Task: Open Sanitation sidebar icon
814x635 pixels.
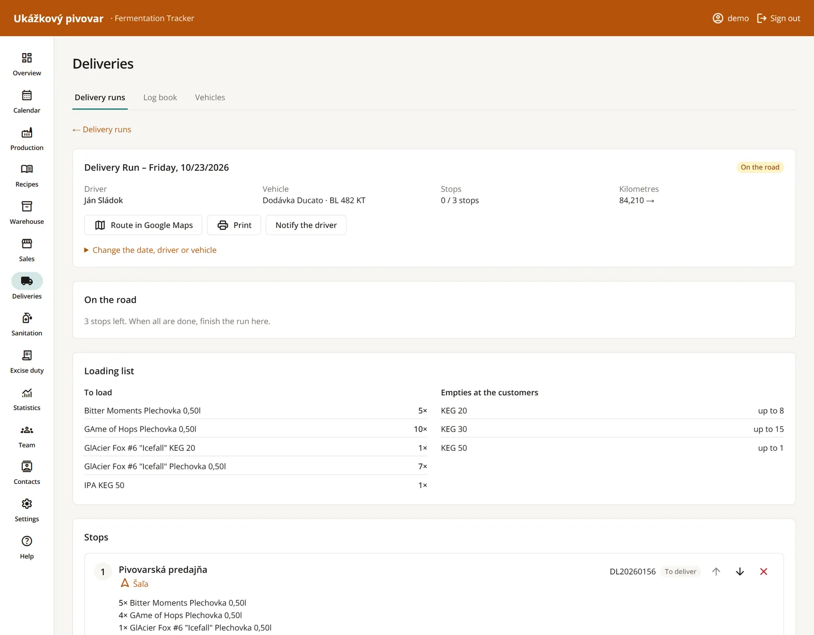Action: tap(27, 318)
